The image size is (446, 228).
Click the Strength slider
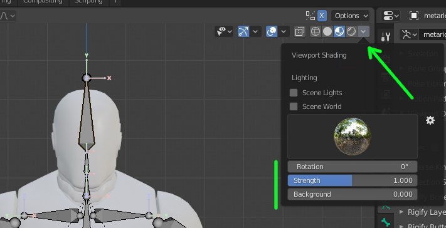pos(353,180)
